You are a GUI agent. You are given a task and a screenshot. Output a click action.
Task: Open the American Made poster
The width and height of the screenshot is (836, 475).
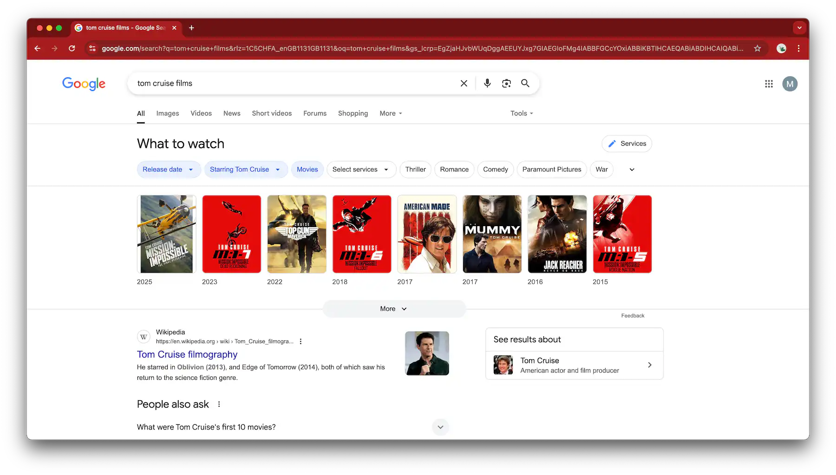pos(427,234)
